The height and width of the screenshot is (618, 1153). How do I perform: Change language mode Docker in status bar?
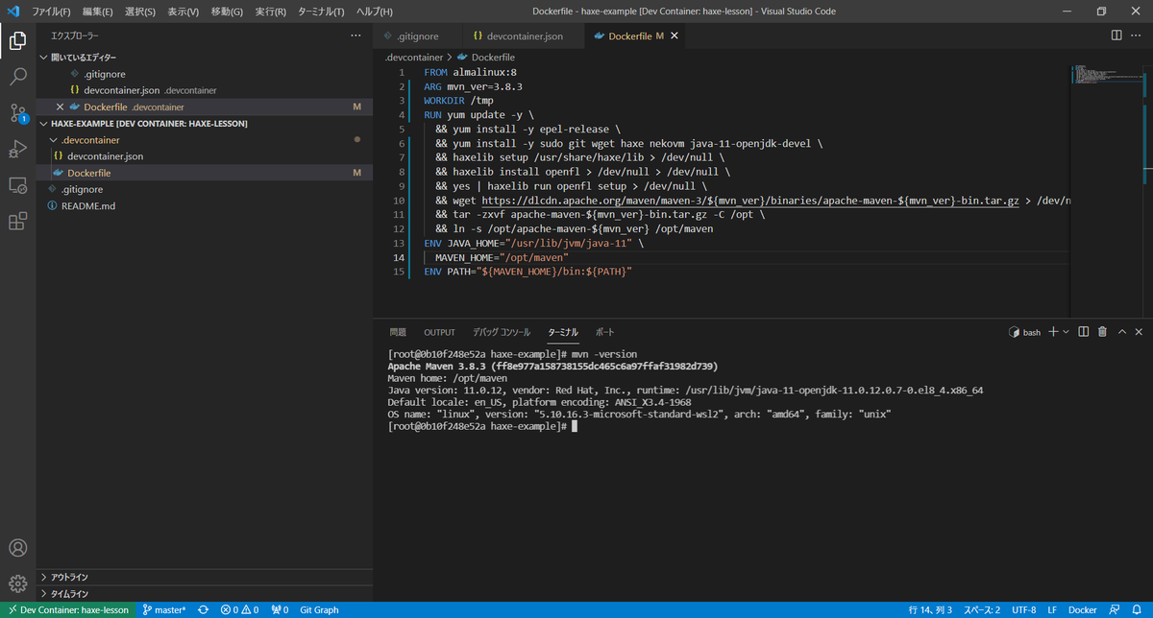(x=1083, y=609)
